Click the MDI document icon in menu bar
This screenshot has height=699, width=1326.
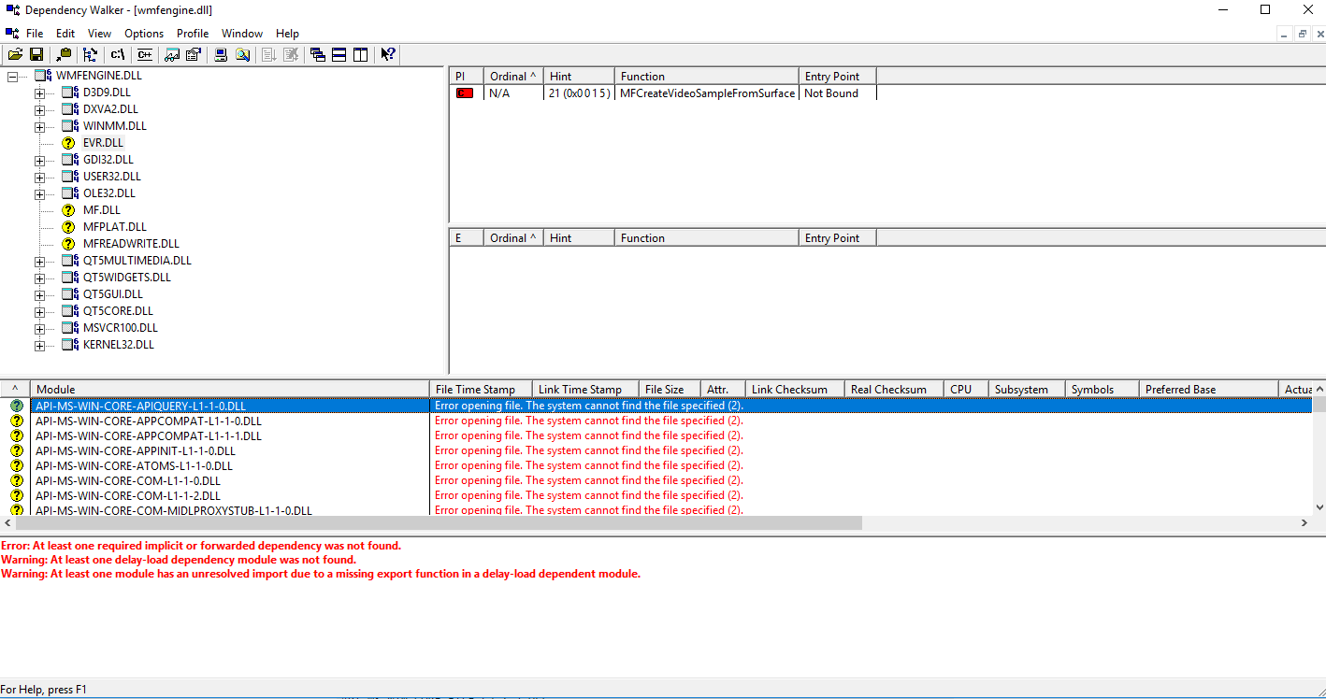click(12, 33)
